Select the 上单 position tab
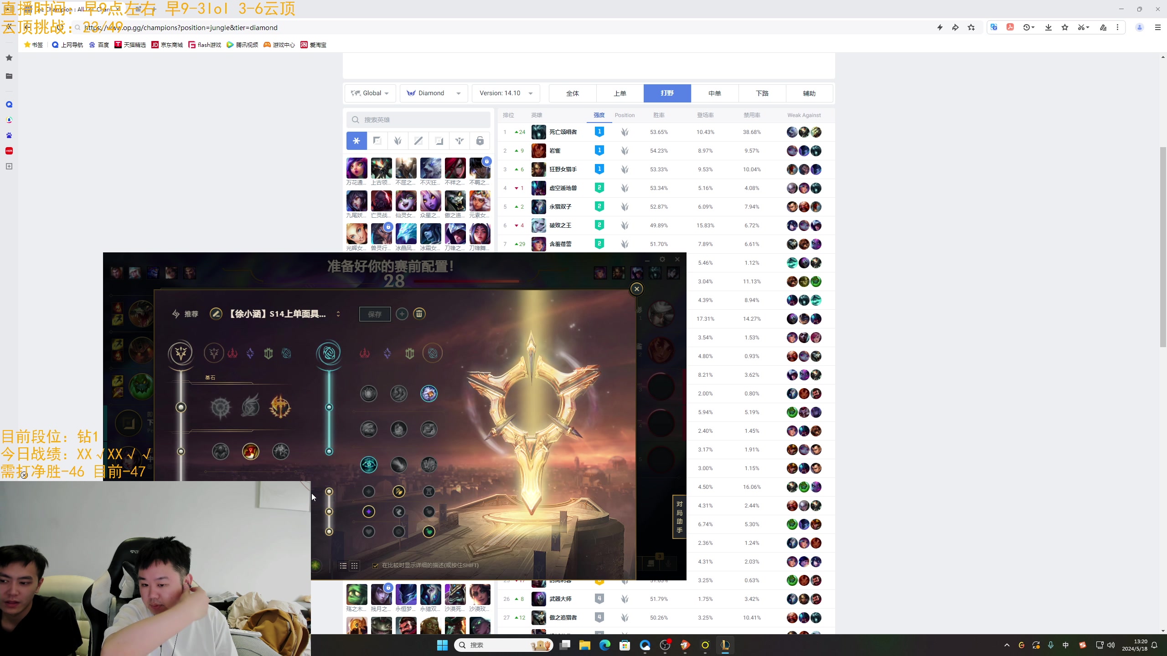Screen dimensions: 1167x656 (620, 93)
